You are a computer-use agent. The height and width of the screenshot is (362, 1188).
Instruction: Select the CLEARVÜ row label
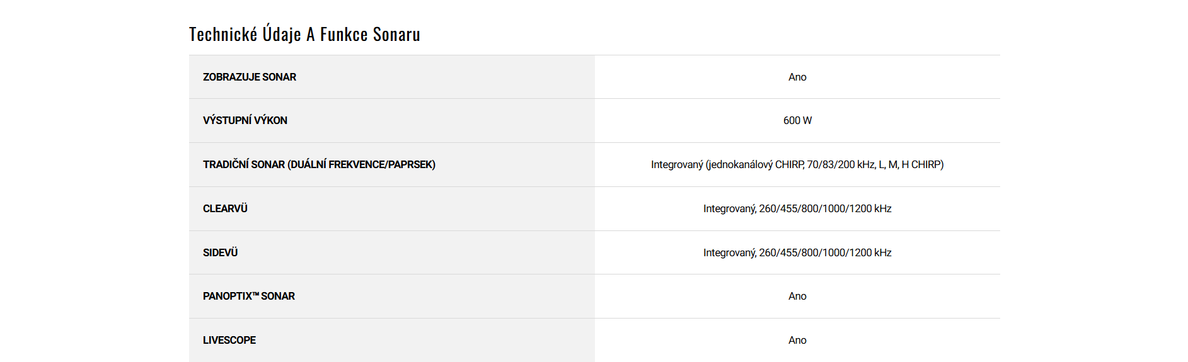[225, 208]
